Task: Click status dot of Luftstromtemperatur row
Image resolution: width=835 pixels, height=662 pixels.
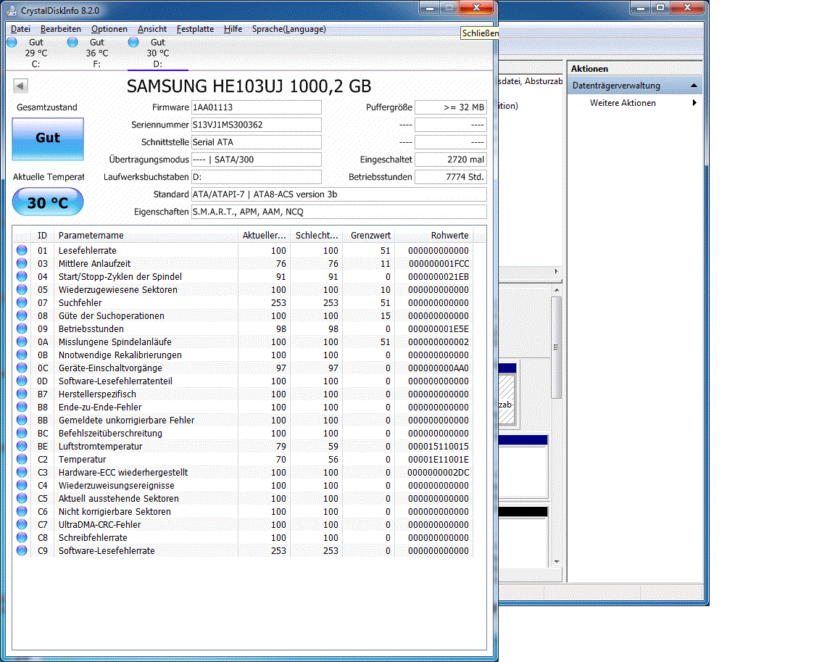Action: pos(22,446)
